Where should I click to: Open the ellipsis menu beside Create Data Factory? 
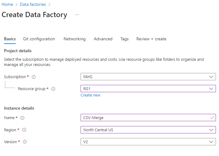tap(77, 15)
